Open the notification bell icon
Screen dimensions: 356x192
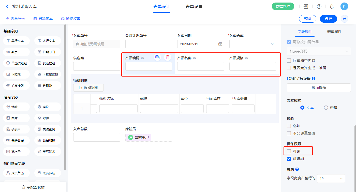pyautogui.click(x=332, y=7)
